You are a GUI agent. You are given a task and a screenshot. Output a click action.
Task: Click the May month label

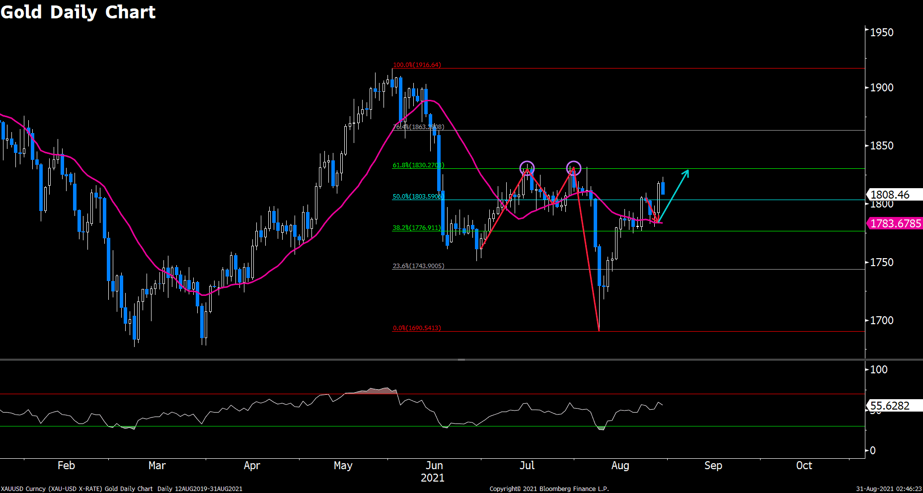tap(343, 466)
